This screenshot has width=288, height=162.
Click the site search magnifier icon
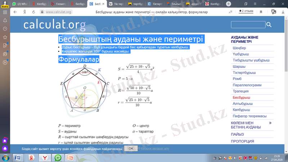pos(269,24)
